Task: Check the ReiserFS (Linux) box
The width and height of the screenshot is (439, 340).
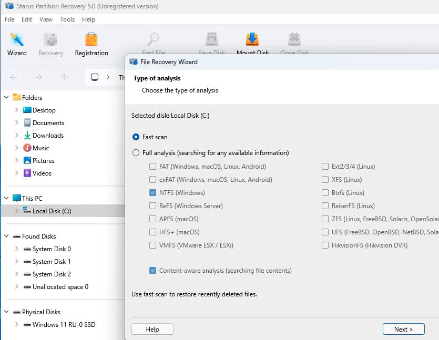Action: point(325,205)
